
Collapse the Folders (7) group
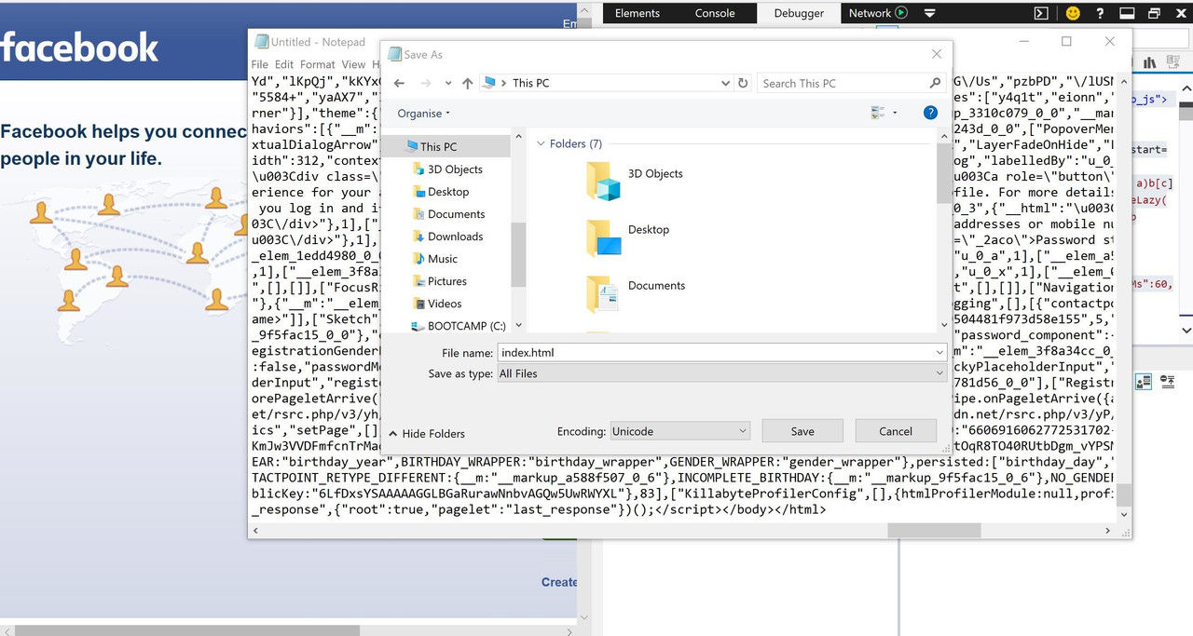(541, 143)
